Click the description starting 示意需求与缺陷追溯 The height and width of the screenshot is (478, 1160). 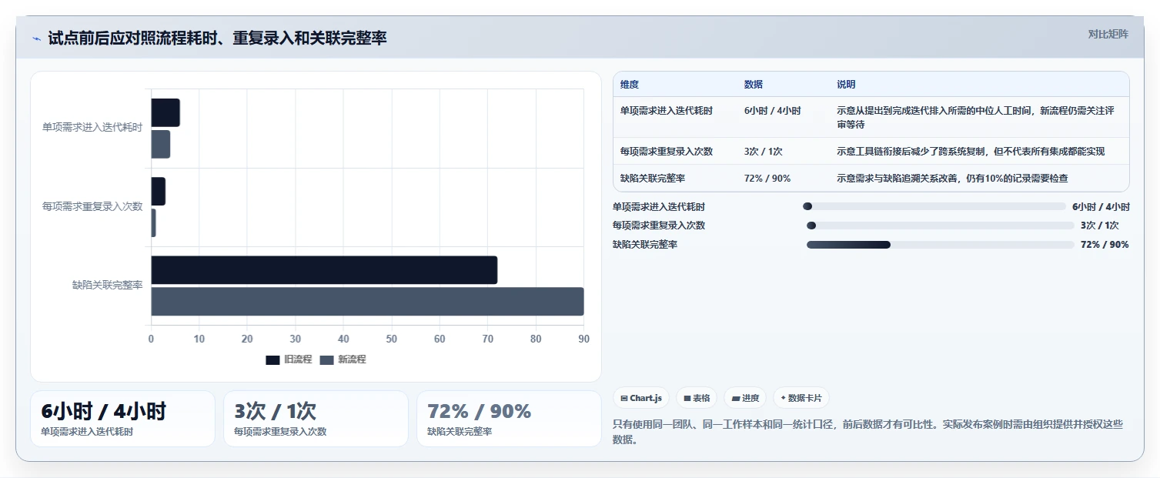(952, 179)
